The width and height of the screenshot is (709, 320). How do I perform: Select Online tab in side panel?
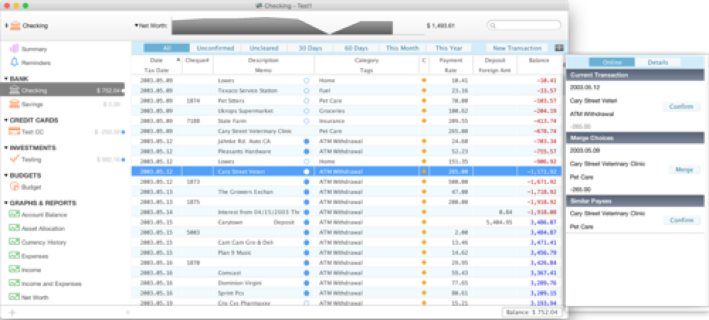point(612,62)
